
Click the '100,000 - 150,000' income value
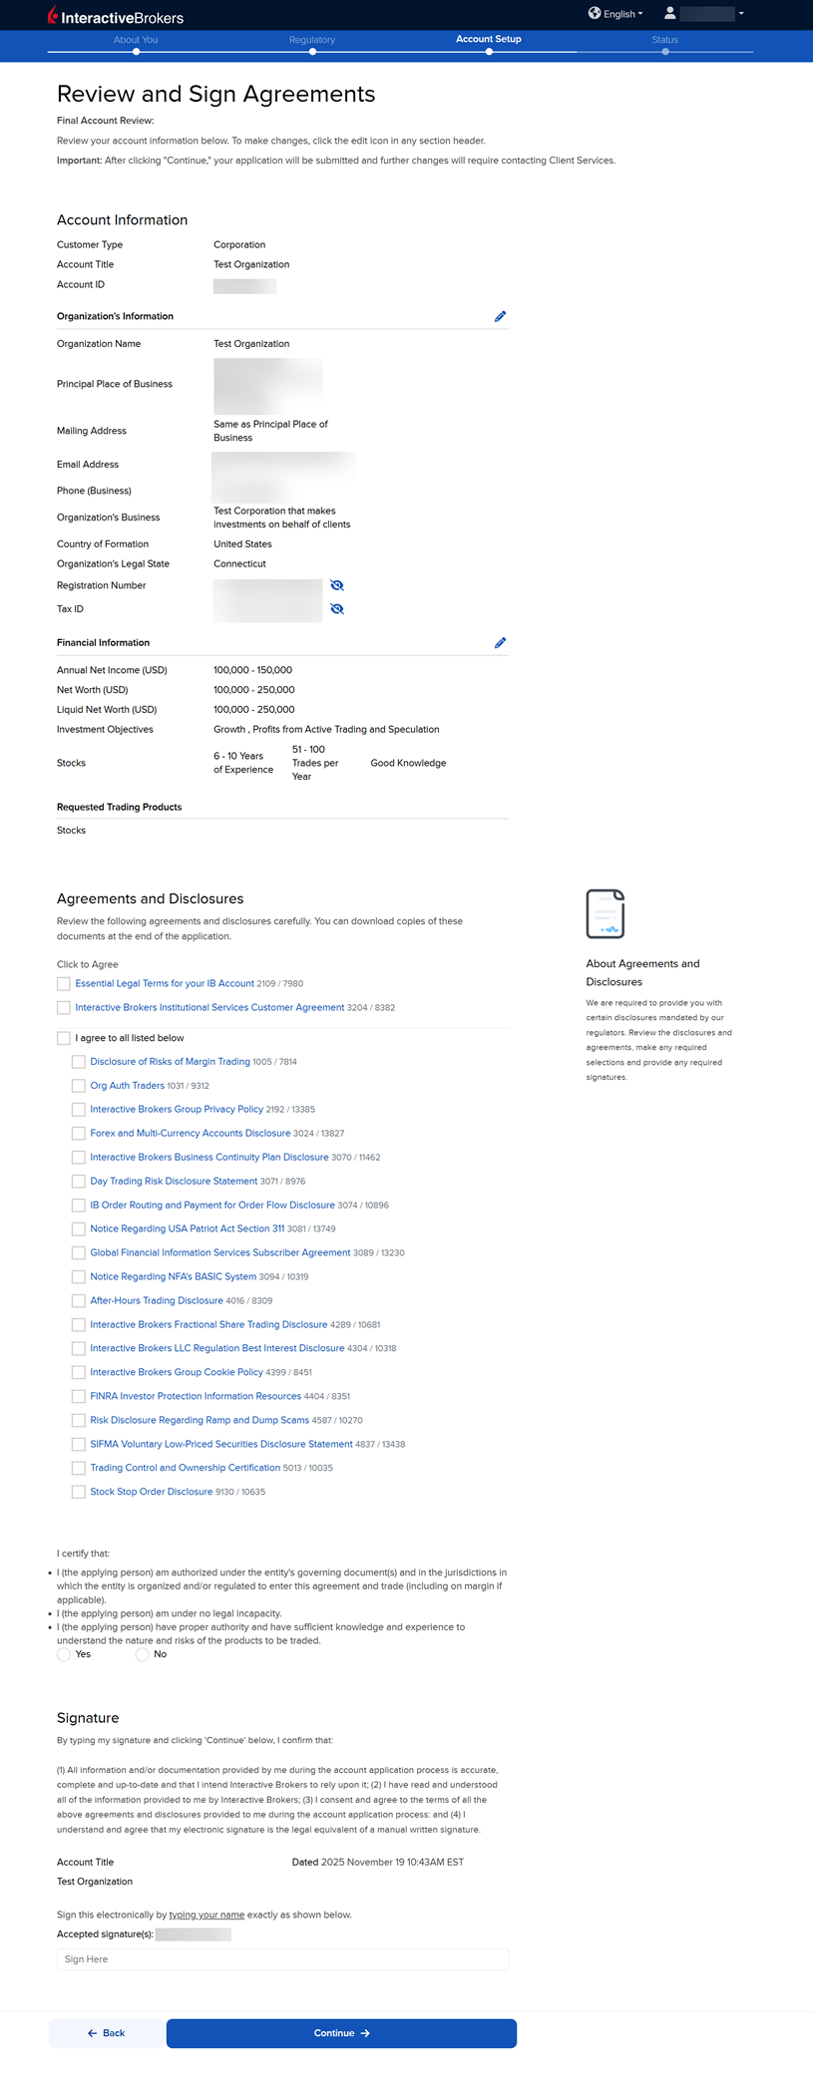pyautogui.click(x=252, y=670)
